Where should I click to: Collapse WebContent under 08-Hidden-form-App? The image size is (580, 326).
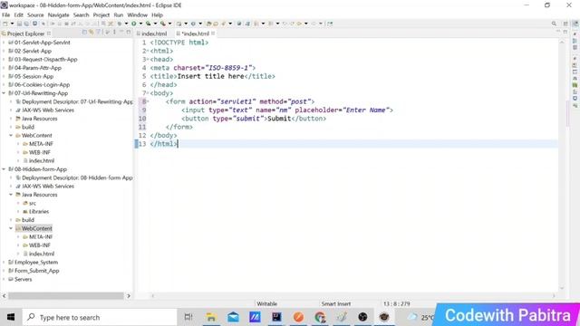[x=11, y=228]
